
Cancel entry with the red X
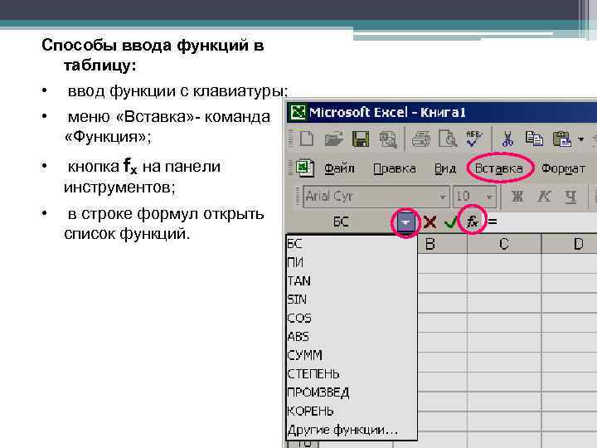point(430,222)
